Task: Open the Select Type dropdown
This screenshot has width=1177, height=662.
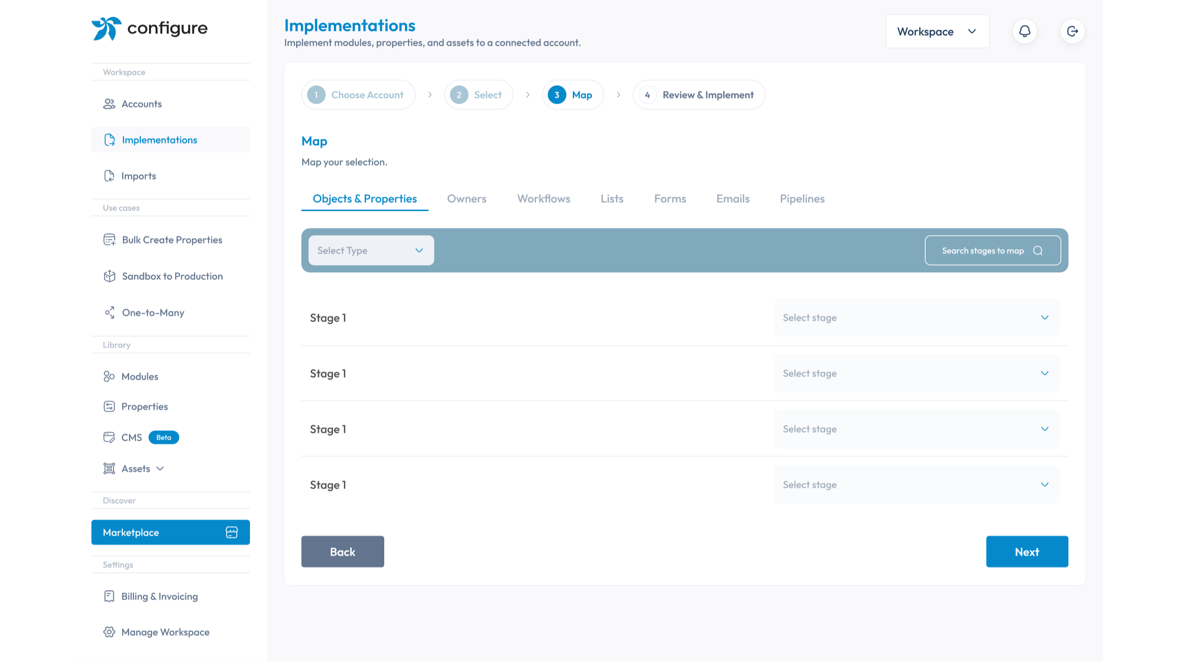Action: (371, 250)
